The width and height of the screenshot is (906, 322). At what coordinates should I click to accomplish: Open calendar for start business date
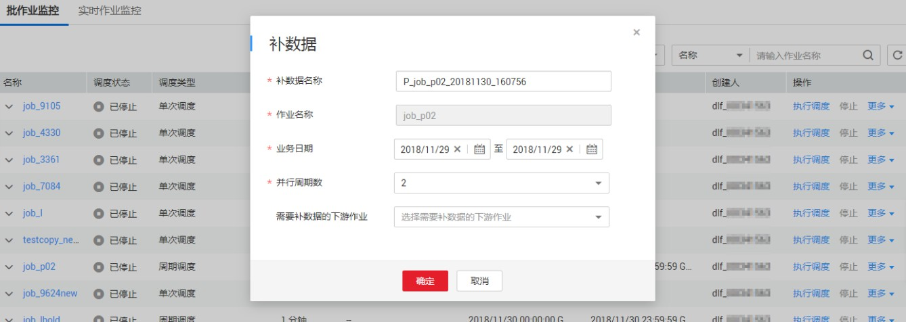[479, 149]
